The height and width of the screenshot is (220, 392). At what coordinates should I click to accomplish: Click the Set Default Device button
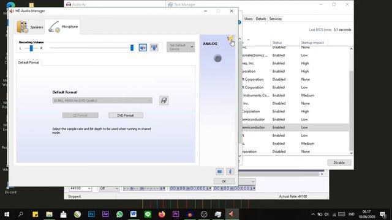tap(178, 47)
